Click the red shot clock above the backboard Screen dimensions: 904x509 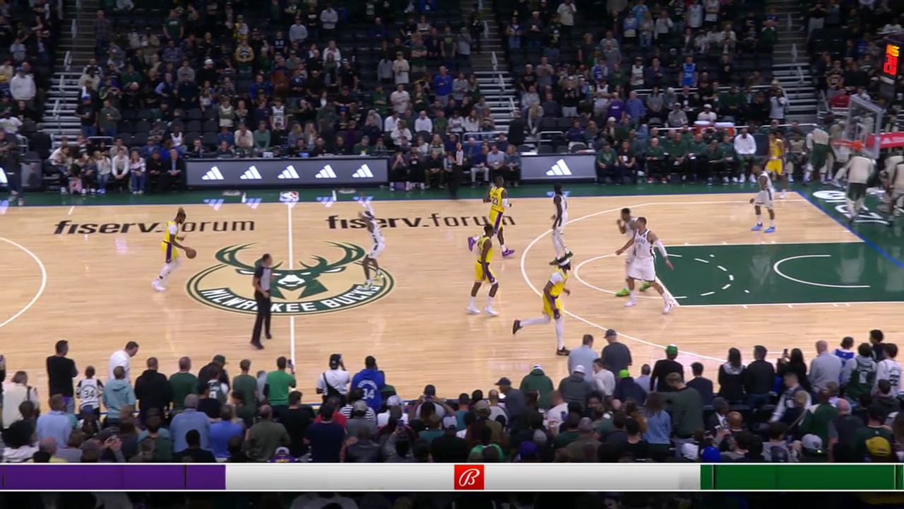892,60
